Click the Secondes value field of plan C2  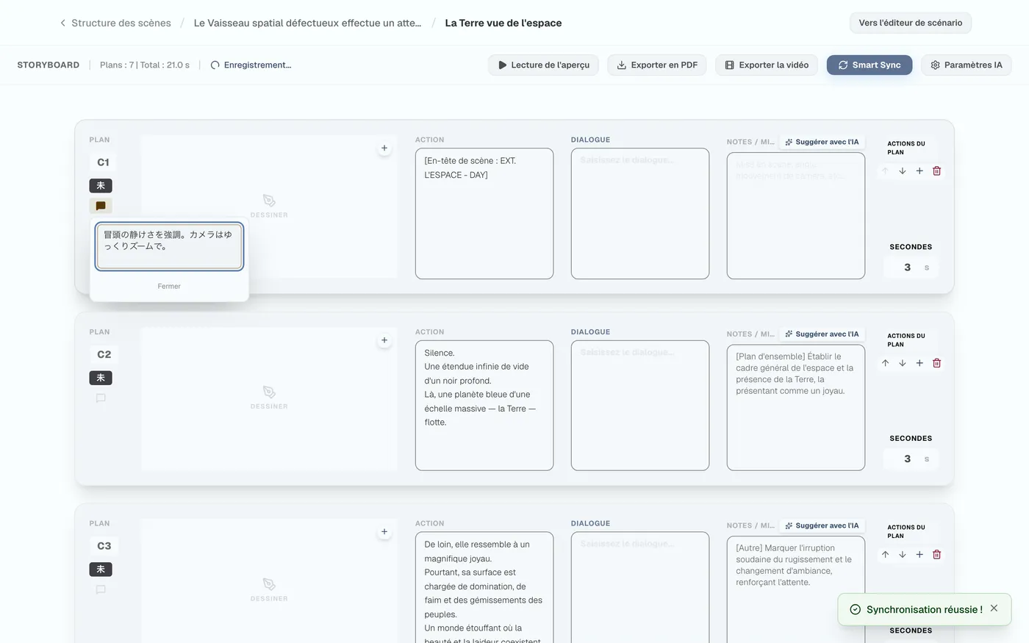[x=911, y=459]
